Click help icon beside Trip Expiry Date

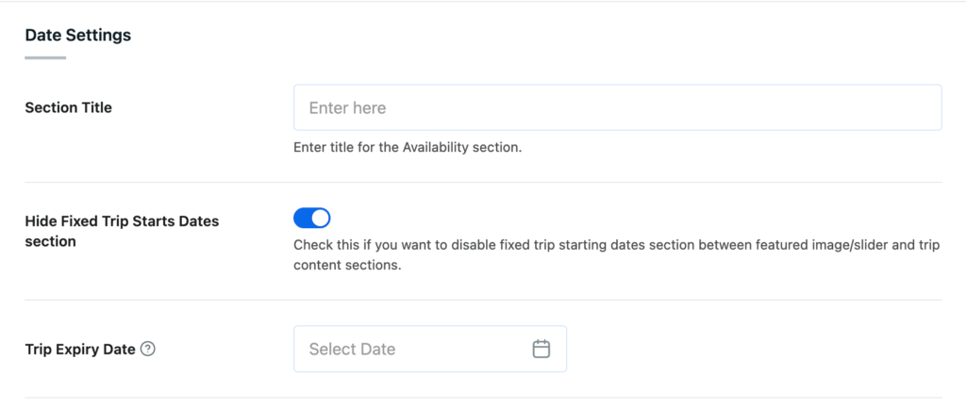(148, 349)
